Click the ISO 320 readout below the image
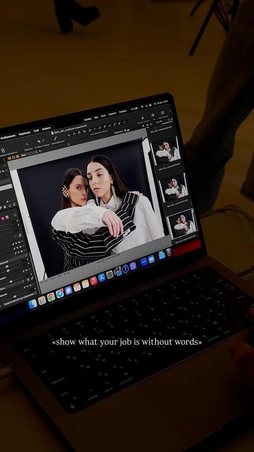This screenshot has height=452, width=254. [x=44, y=281]
